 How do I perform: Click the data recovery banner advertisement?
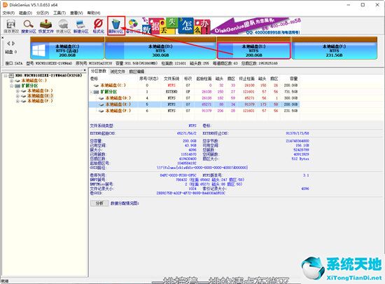(221, 26)
